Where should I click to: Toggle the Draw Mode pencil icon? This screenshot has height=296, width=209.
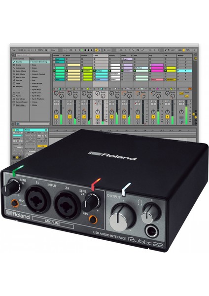tap(166, 50)
